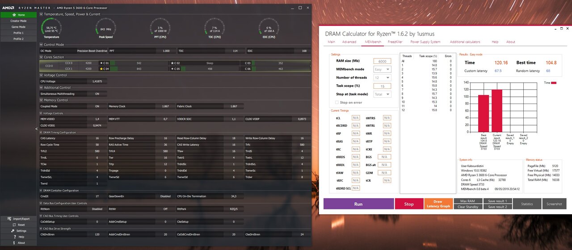
Task: Click the Reset icon in the sidebar
Action: 13,225
